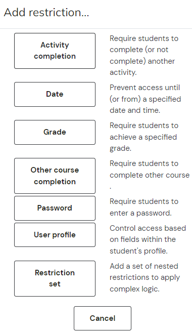Click the 'achieve a specified grade' description

click(143, 143)
